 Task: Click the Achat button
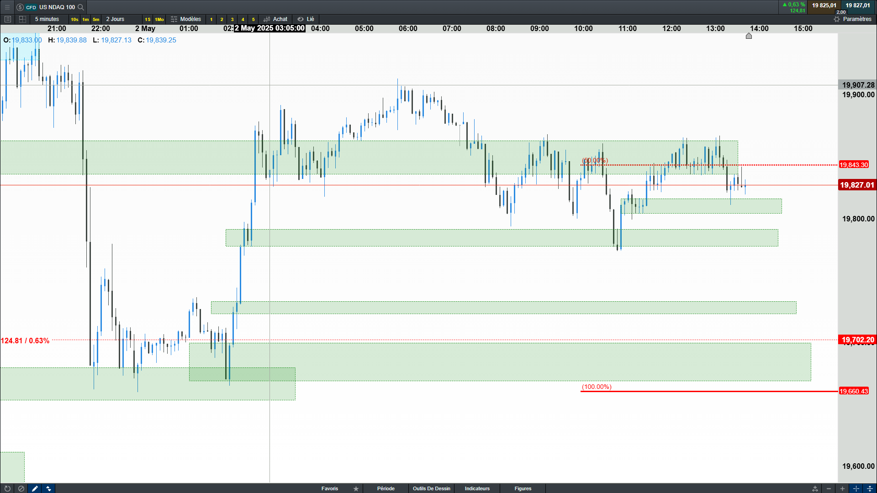(276, 19)
